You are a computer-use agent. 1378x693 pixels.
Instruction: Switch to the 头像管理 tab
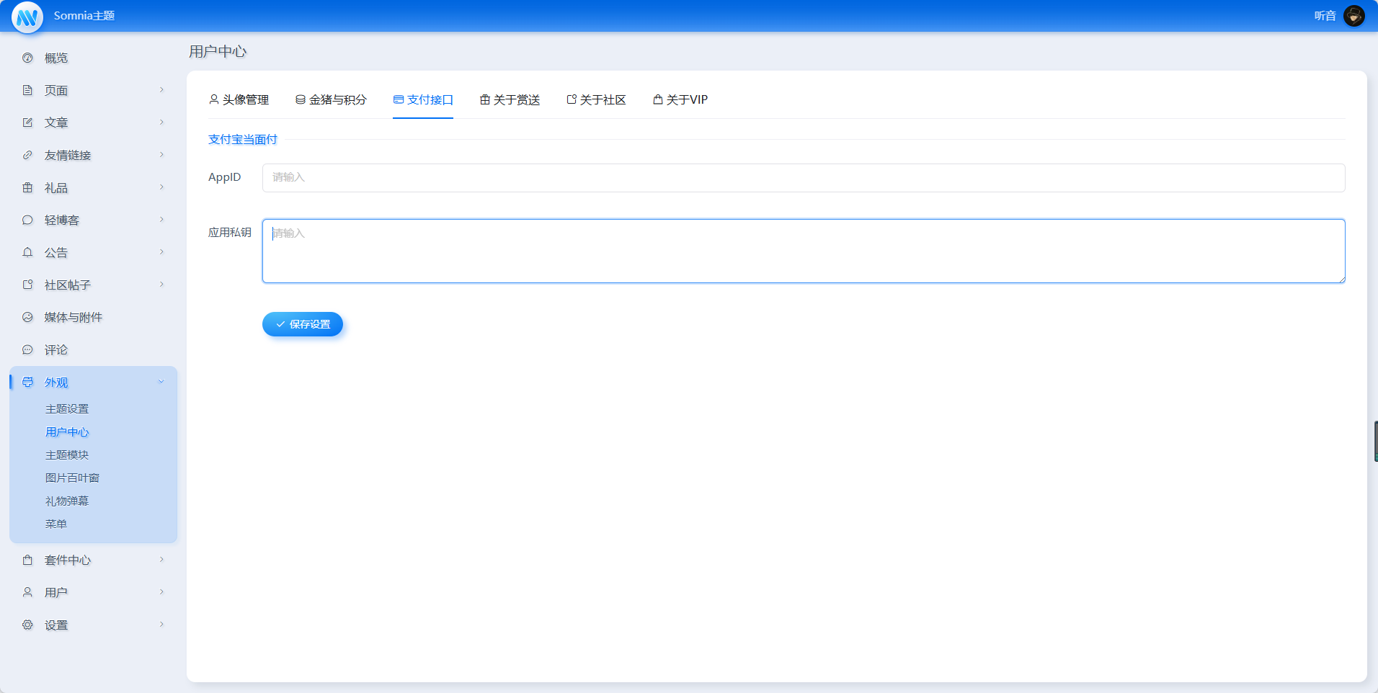(239, 100)
